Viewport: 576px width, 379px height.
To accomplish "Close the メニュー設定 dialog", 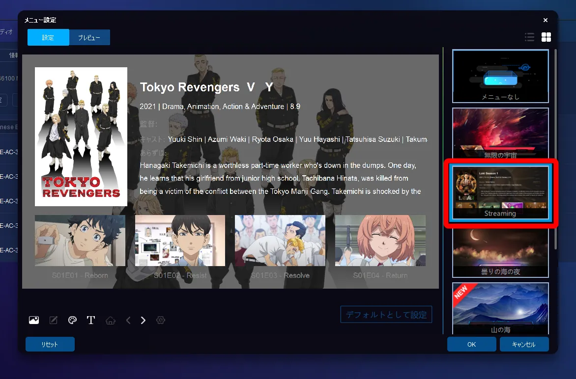I will pos(546,20).
